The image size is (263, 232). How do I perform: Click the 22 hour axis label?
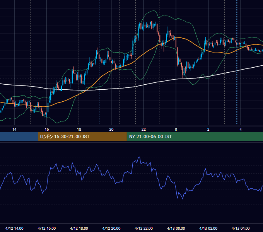click(x=143, y=130)
